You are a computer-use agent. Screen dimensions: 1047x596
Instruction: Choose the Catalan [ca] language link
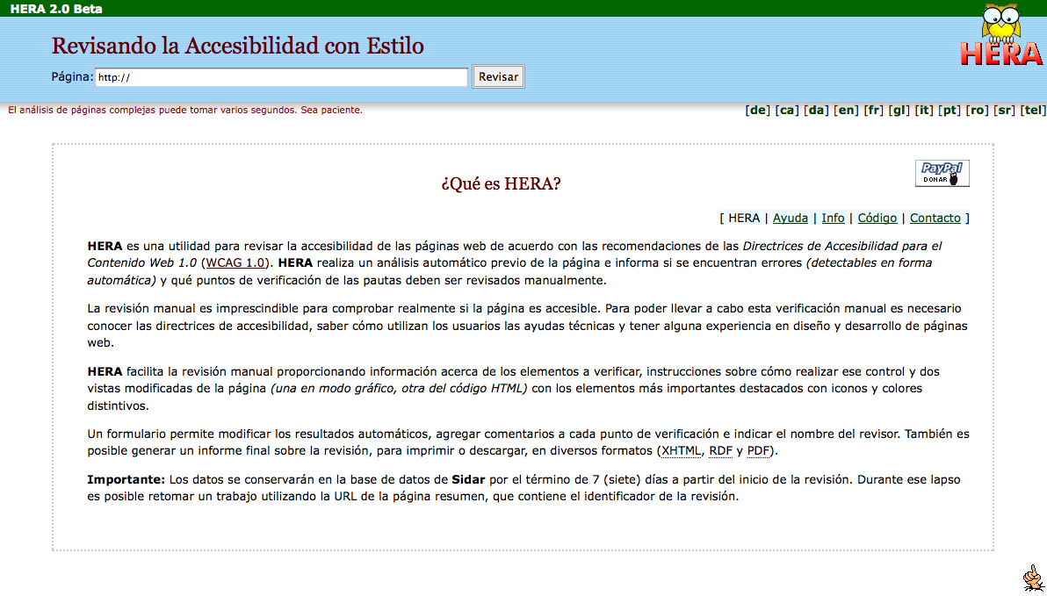tap(787, 110)
